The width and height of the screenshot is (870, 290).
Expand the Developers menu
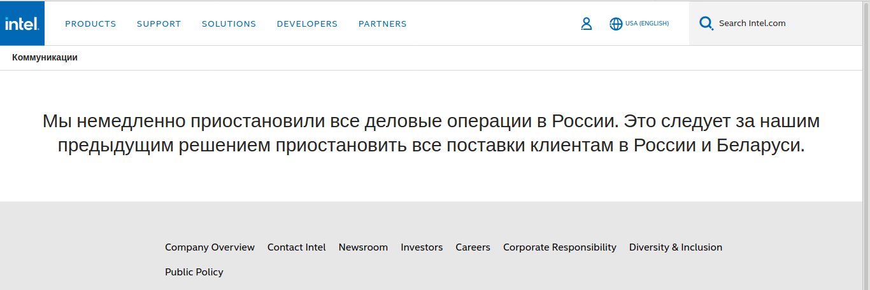[x=307, y=24]
